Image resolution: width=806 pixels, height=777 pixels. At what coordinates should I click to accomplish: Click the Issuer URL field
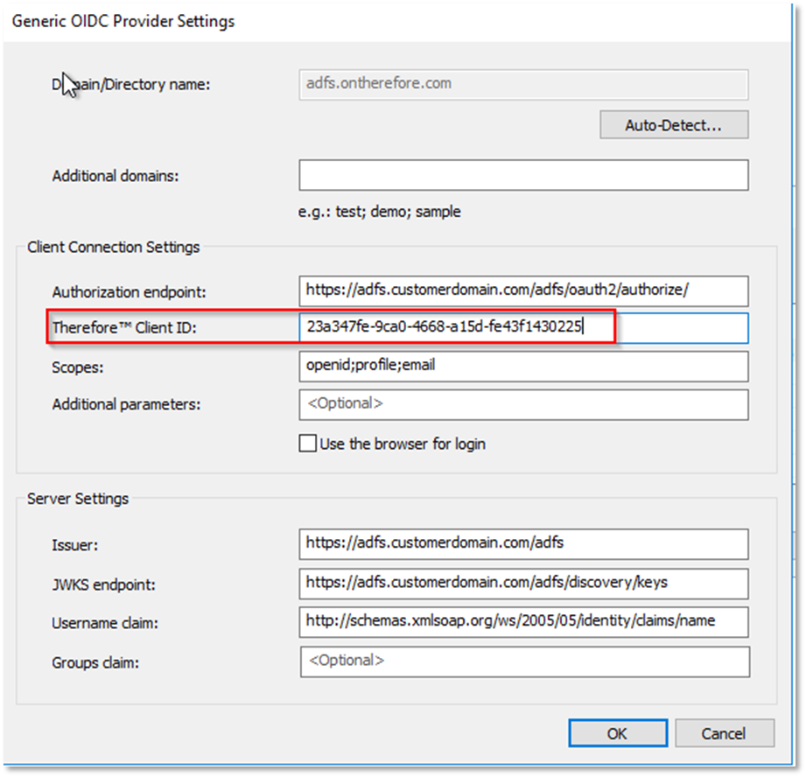[522, 543]
